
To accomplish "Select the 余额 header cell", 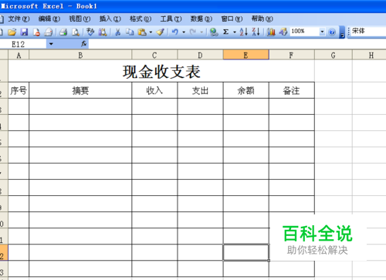I will coord(246,90).
